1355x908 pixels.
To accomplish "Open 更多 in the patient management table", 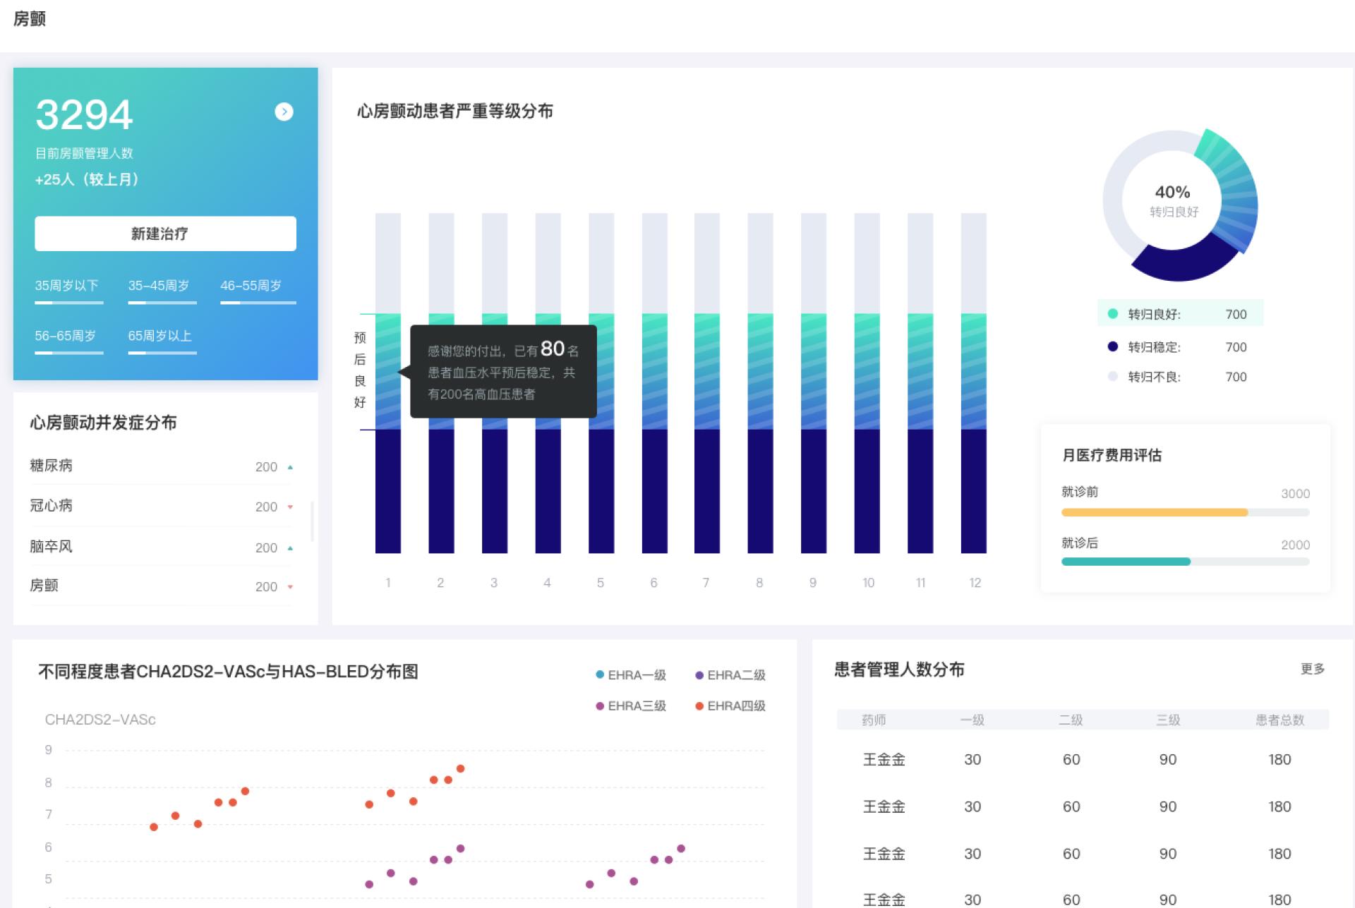I will coord(1312,669).
